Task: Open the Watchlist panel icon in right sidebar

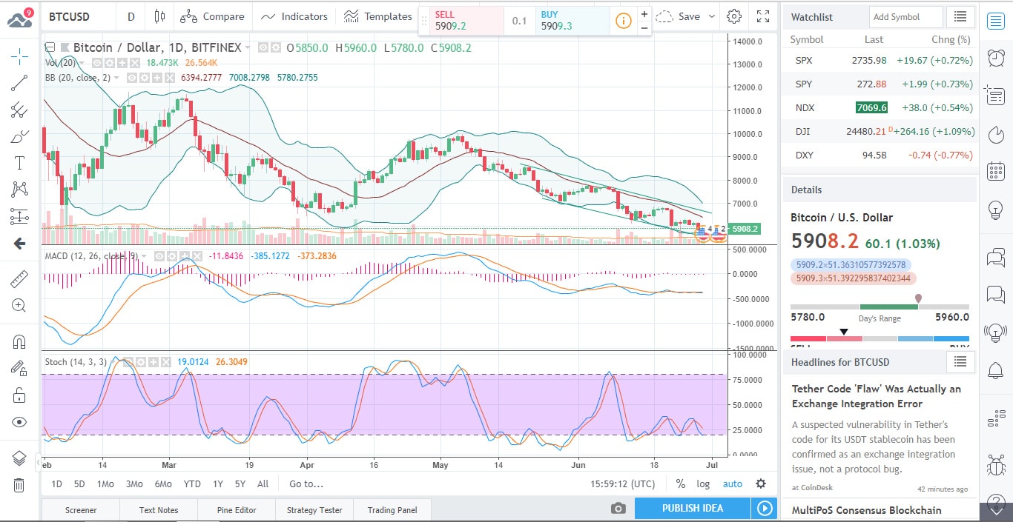Action: pyautogui.click(x=996, y=21)
